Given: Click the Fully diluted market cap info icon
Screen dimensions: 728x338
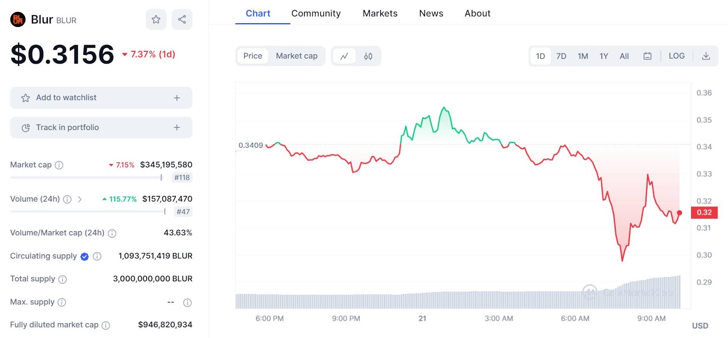Looking at the screenshot, I should pyautogui.click(x=106, y=325).
